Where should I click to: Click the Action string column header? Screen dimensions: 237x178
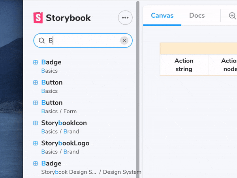click(184, 65)
